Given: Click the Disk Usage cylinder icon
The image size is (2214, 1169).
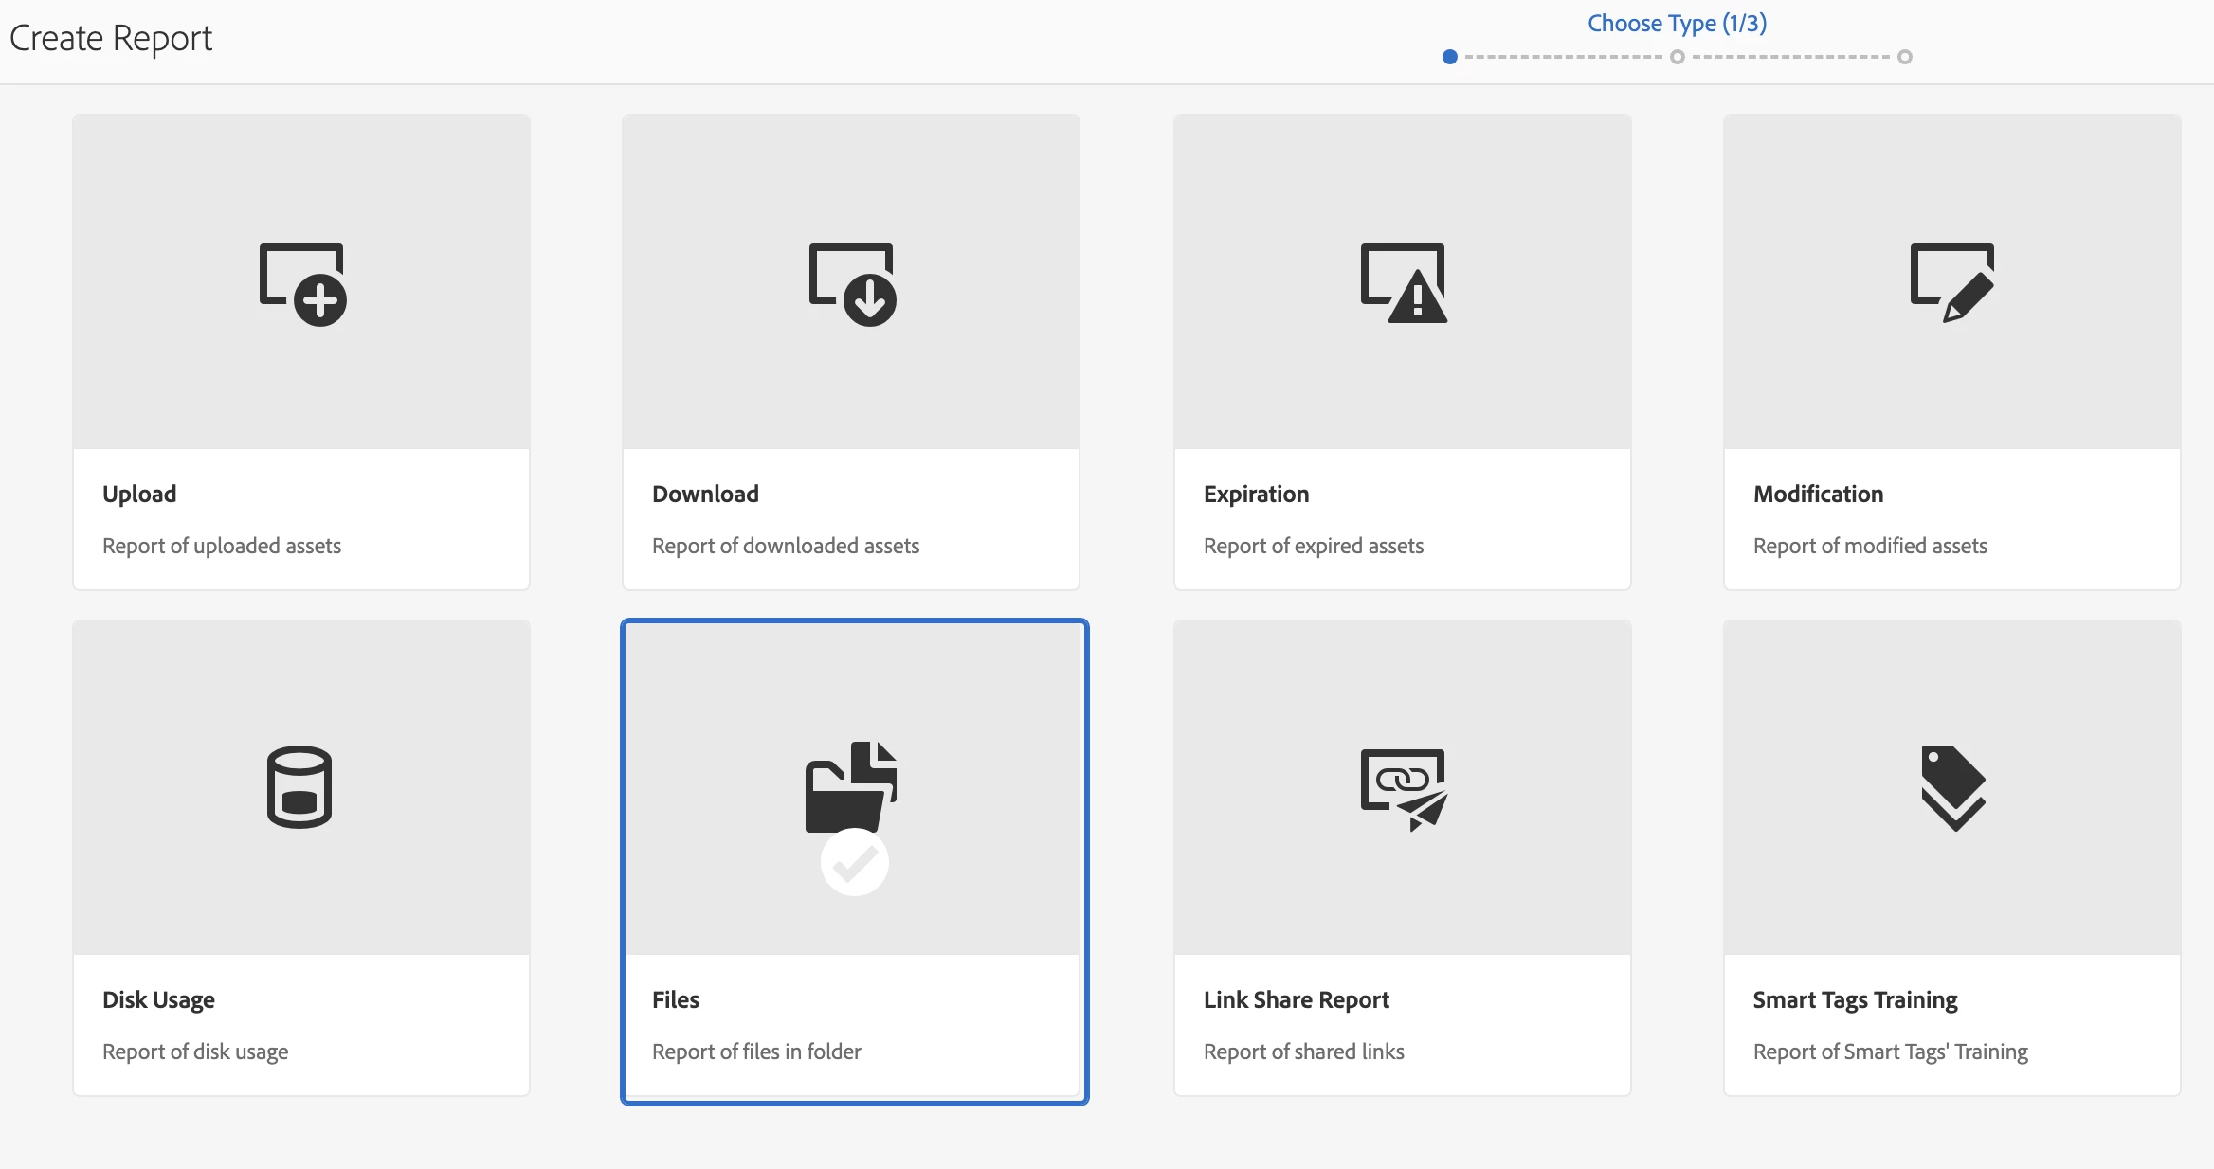Looking at the screenshot, I should pyautogui.click(x=299, y=787).
